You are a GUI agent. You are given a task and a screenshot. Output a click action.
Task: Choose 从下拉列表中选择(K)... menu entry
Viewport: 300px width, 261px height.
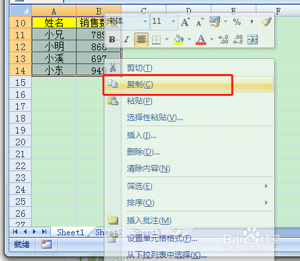189,255
